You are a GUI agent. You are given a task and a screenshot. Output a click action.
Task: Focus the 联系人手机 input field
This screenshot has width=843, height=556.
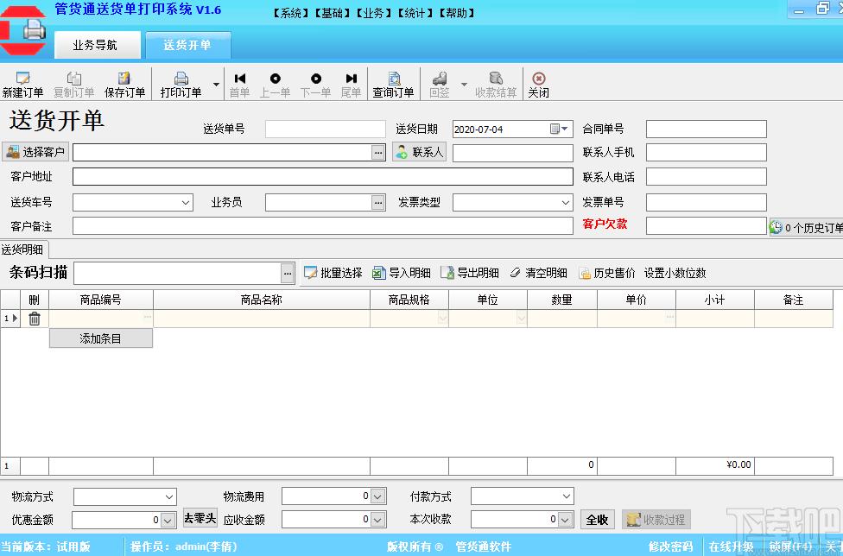[706, 153]
